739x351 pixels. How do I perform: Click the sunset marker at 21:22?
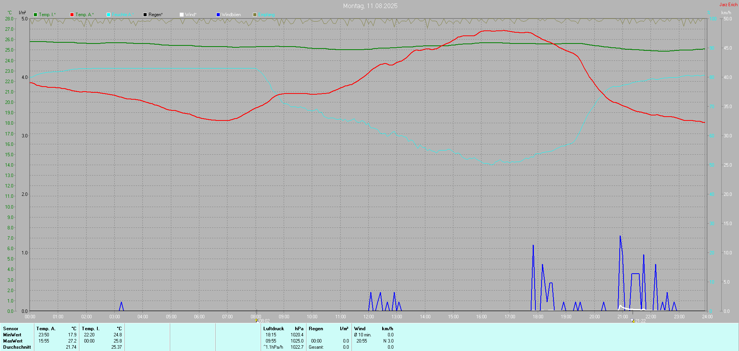[x=632, y=320]
